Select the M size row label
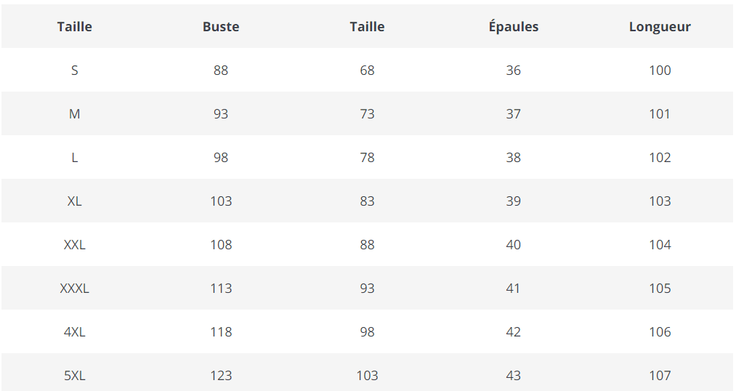The image size is (752, 391). [75, 114]
